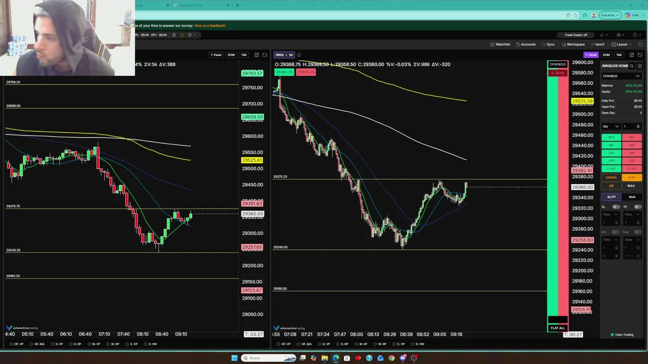Open the Watchlist panel
This screenshot has height=364, width=648.
500,44
